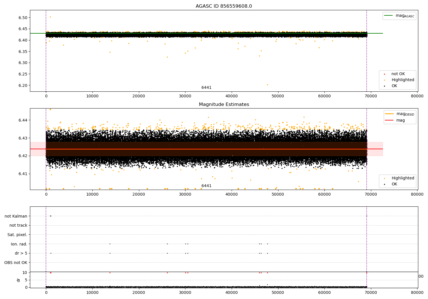Select 'OK' in the middle plot legend
The height and width of the screenshot is (299, 428).
click(394, 184)
